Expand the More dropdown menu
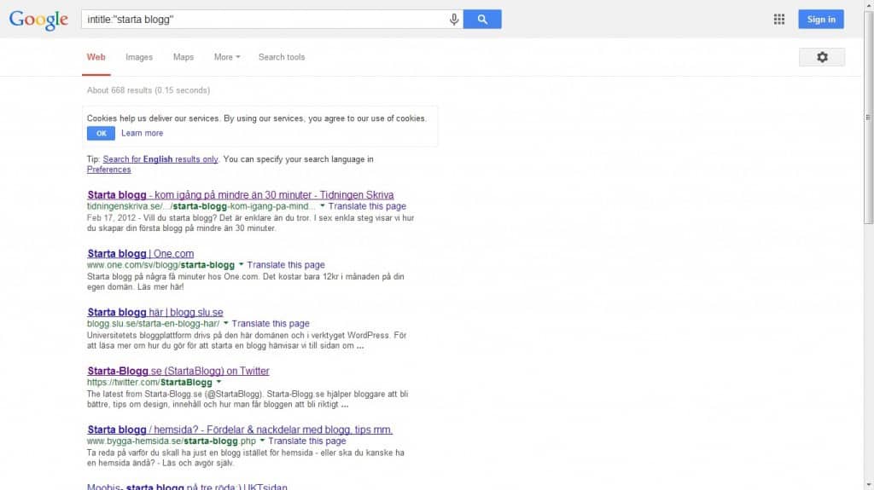 (227, 57)
